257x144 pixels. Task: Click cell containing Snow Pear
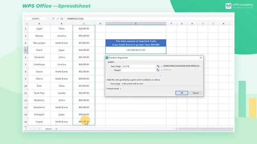pyautogui.click(x=39, y=93)
